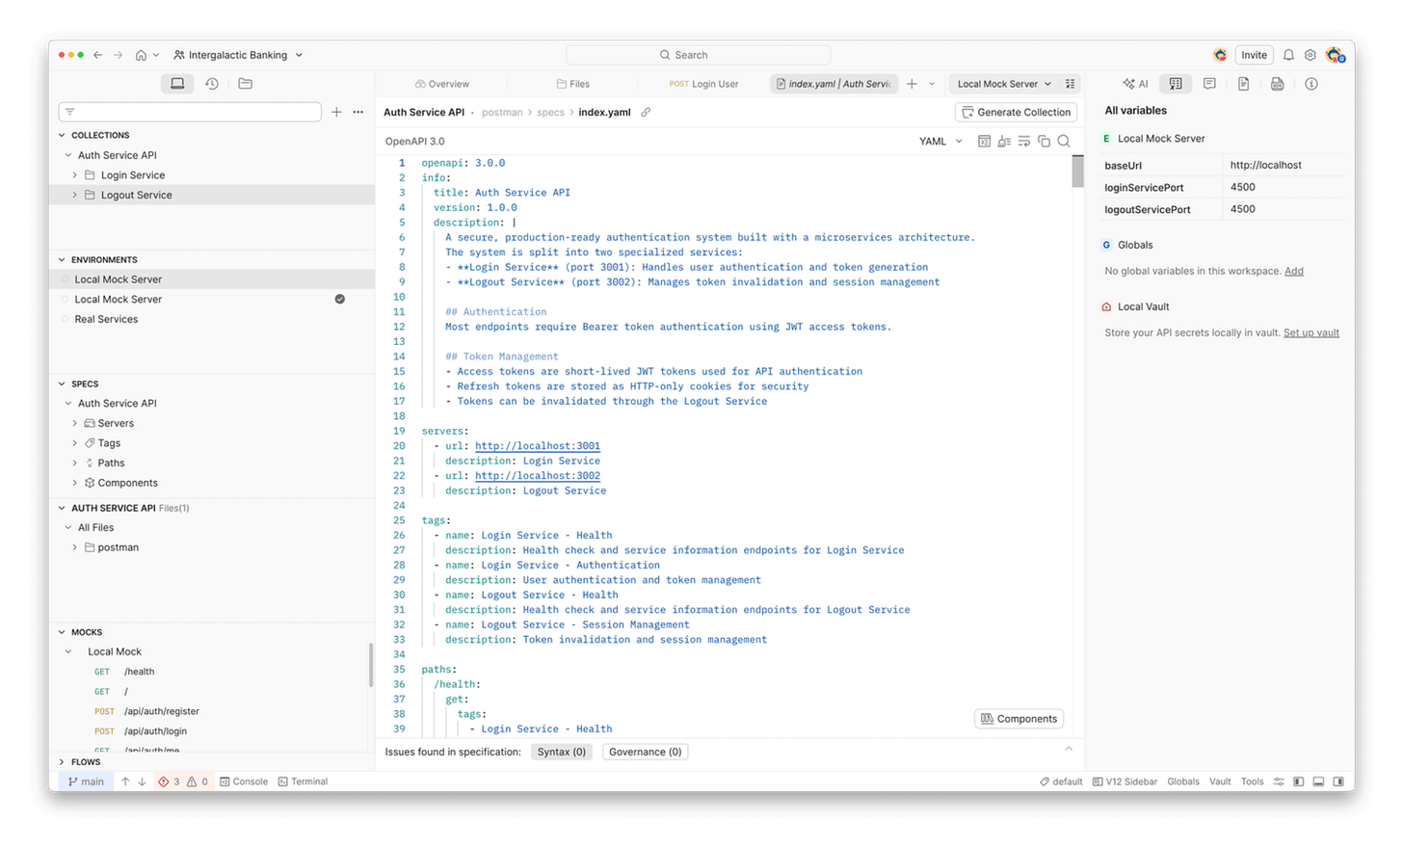
Task: Pull changes with the down arrow in status bar
Action: pos(142,782)
